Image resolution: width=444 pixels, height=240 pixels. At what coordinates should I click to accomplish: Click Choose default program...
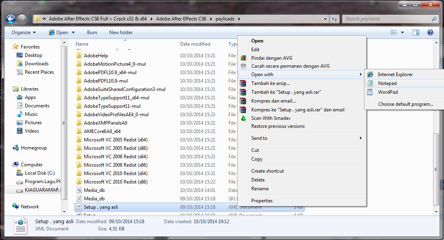pyautogui.click(x=405, y=104)
